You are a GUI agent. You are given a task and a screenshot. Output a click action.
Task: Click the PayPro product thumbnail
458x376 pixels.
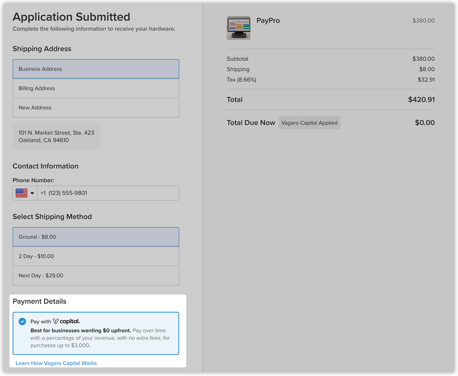[x=238, y=28]
